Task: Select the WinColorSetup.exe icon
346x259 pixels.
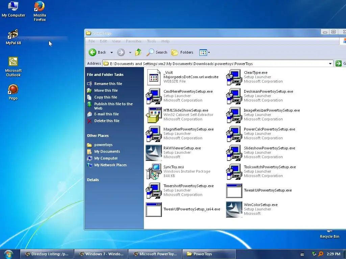Action: click(234, 209)
